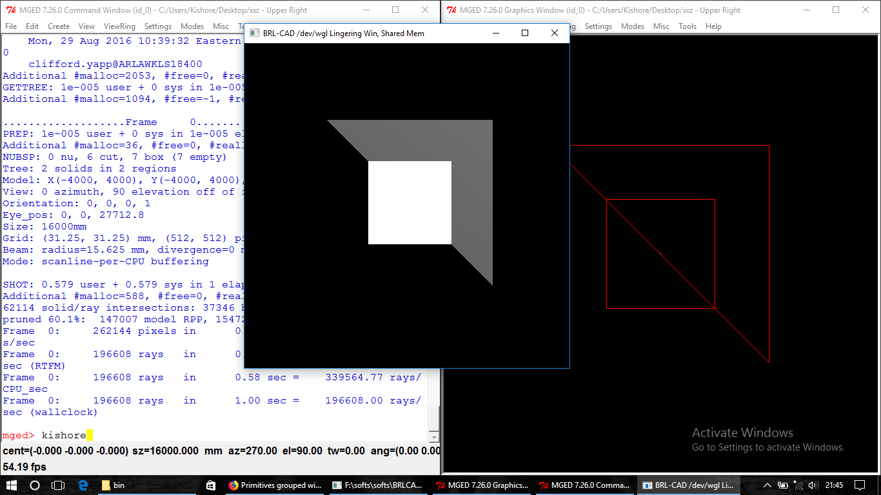Screen dimensions: 881x495
Task: Click the clifford.yapp@ARLAWKLS18400 text
Action: click(115, 64)
